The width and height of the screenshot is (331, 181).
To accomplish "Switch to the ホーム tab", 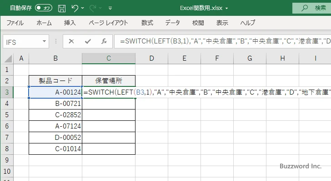I will click(44, 23).
